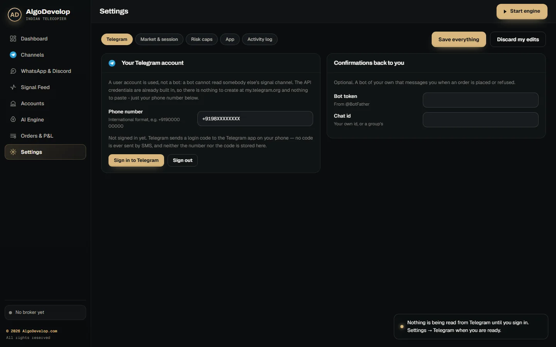The height and width of the screenshot is (347, 556).
Task: Sign out of Telegram
Action: click(183, 160)
